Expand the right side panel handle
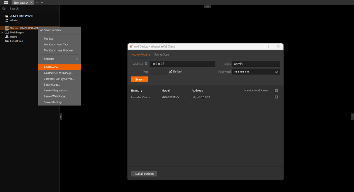 click(x=353, y=117)
